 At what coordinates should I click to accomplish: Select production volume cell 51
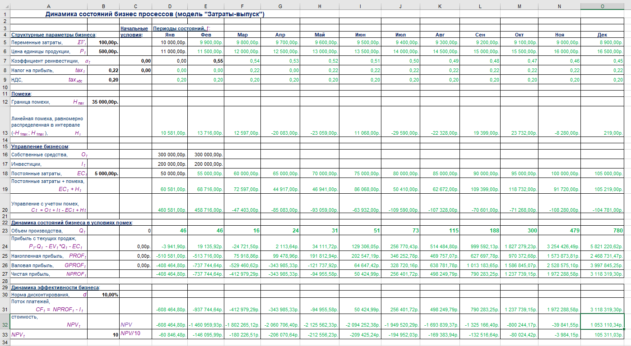pyautogui.click(x=360, y=230)
